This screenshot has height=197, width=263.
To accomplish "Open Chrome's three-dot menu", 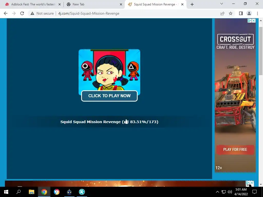I will point(257,13).
